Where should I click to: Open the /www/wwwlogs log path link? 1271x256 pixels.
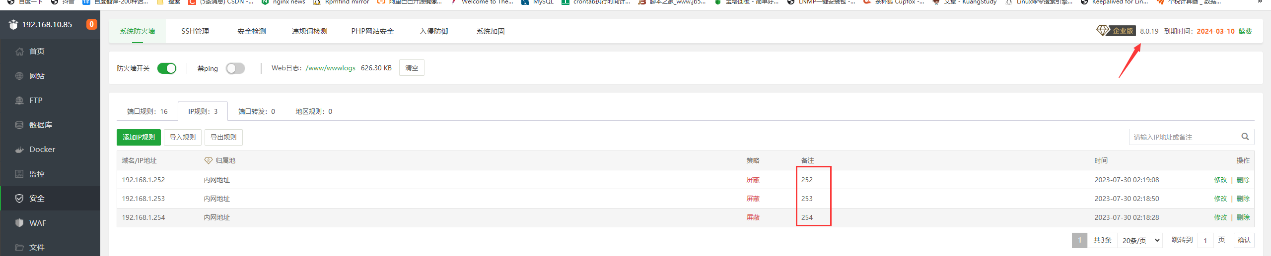coord(331,68)
